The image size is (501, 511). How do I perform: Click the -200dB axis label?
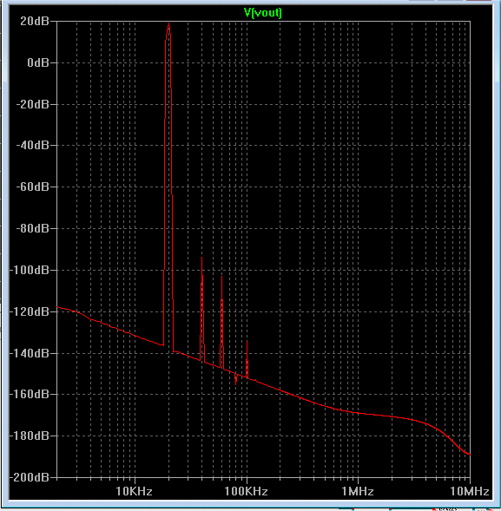click(x=30, y=477)
